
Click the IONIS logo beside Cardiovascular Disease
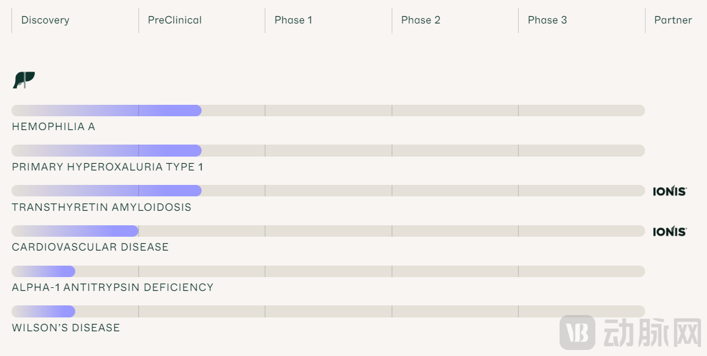tap(670, 232)
